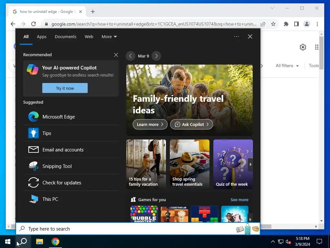Open Chrome tab search chevron
Image resolution: width=330 pixels, height=248 pixels.
272,8
